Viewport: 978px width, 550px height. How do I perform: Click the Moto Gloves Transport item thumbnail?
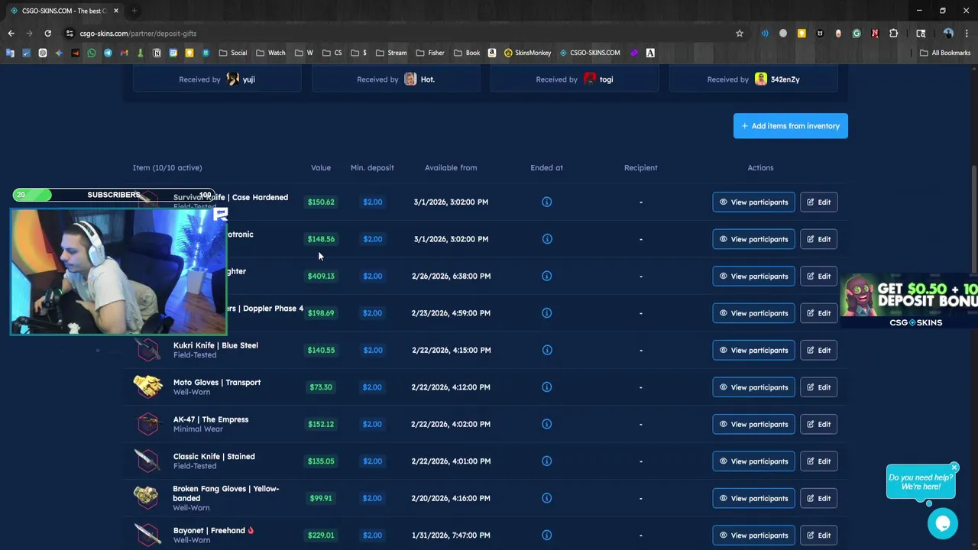(147, 387)
